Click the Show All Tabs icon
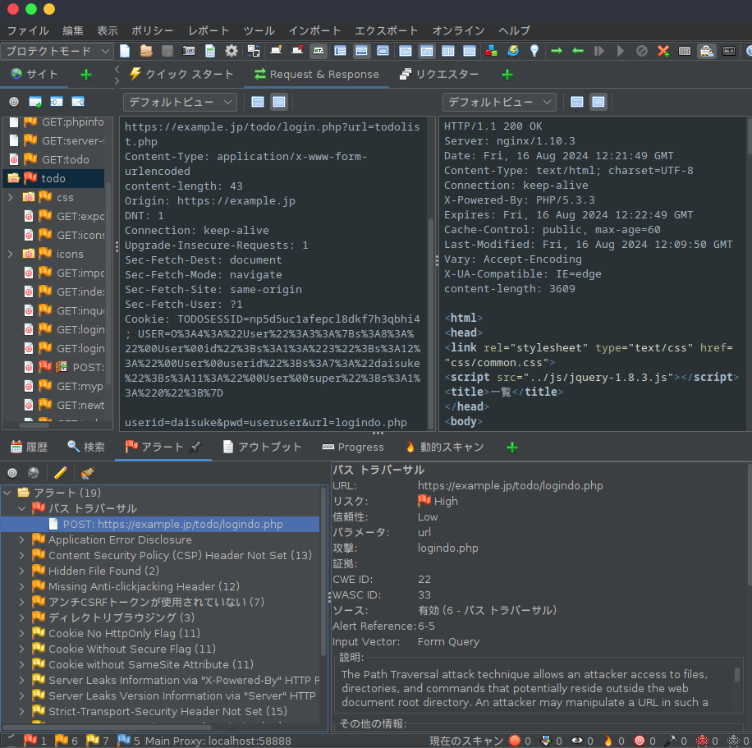The height and width of the screenshot is (748, 752). pos(276,50)
